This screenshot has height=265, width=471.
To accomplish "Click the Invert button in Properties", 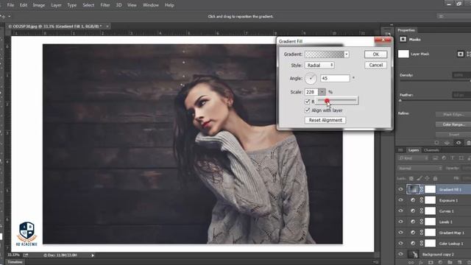I will pos(453,134).
